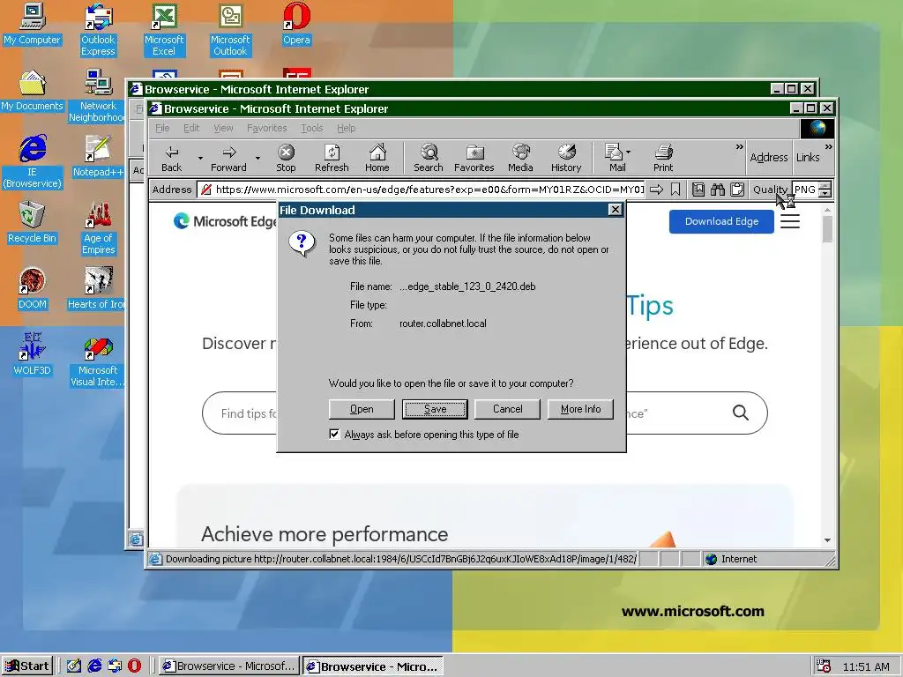Image resolution: width=903 pixels, height=677 pixels.
Task: Open the Favorites menu
Action: tap(266, 128)
